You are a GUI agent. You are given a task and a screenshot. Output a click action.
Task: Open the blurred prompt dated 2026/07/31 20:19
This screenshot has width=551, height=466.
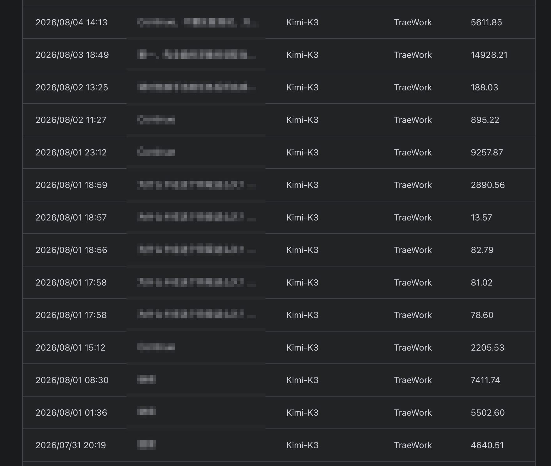[x=147, y=445]
